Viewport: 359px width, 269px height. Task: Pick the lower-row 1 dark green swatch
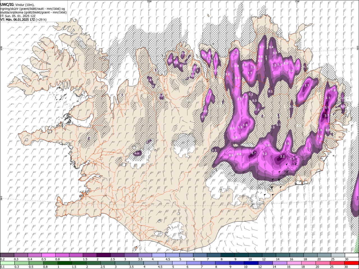click(x=65, y=263)
